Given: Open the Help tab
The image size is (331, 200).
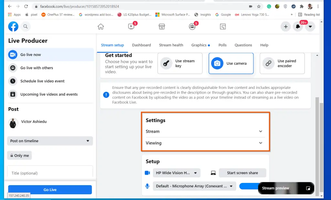Looking at the screenshot, I should [x=264, y=45].
